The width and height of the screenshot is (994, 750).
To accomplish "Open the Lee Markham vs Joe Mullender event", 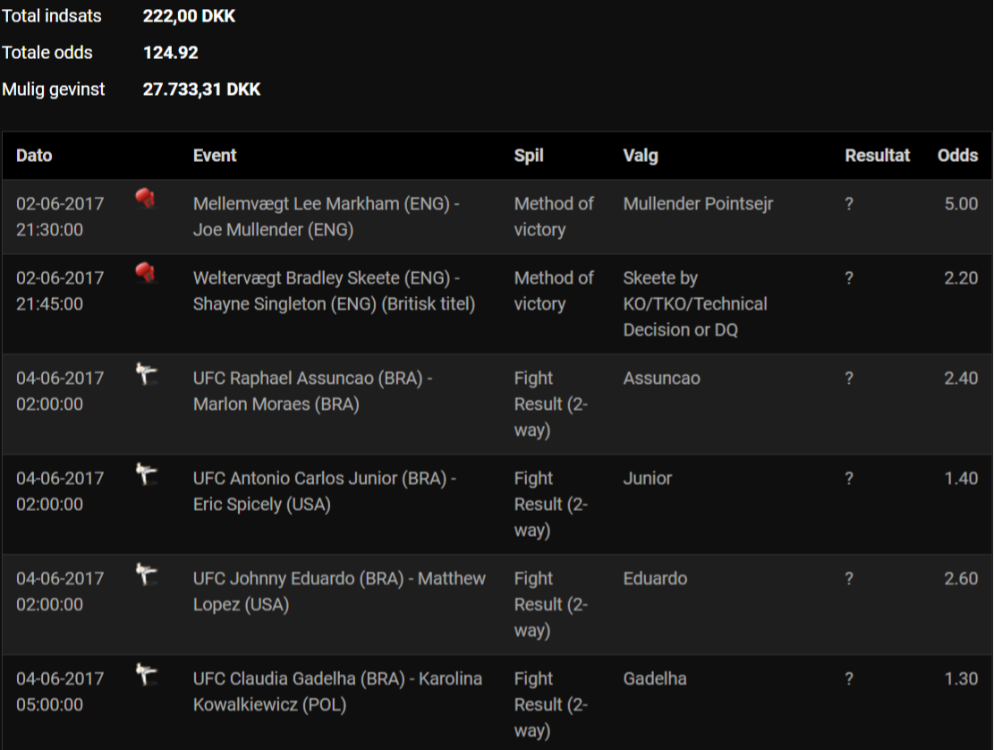I will [x=326, y=217].
